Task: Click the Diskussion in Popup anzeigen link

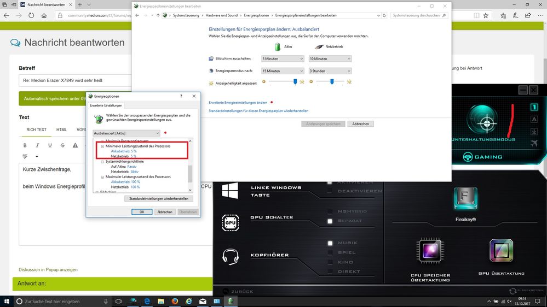Action: (x=48, y=269)
